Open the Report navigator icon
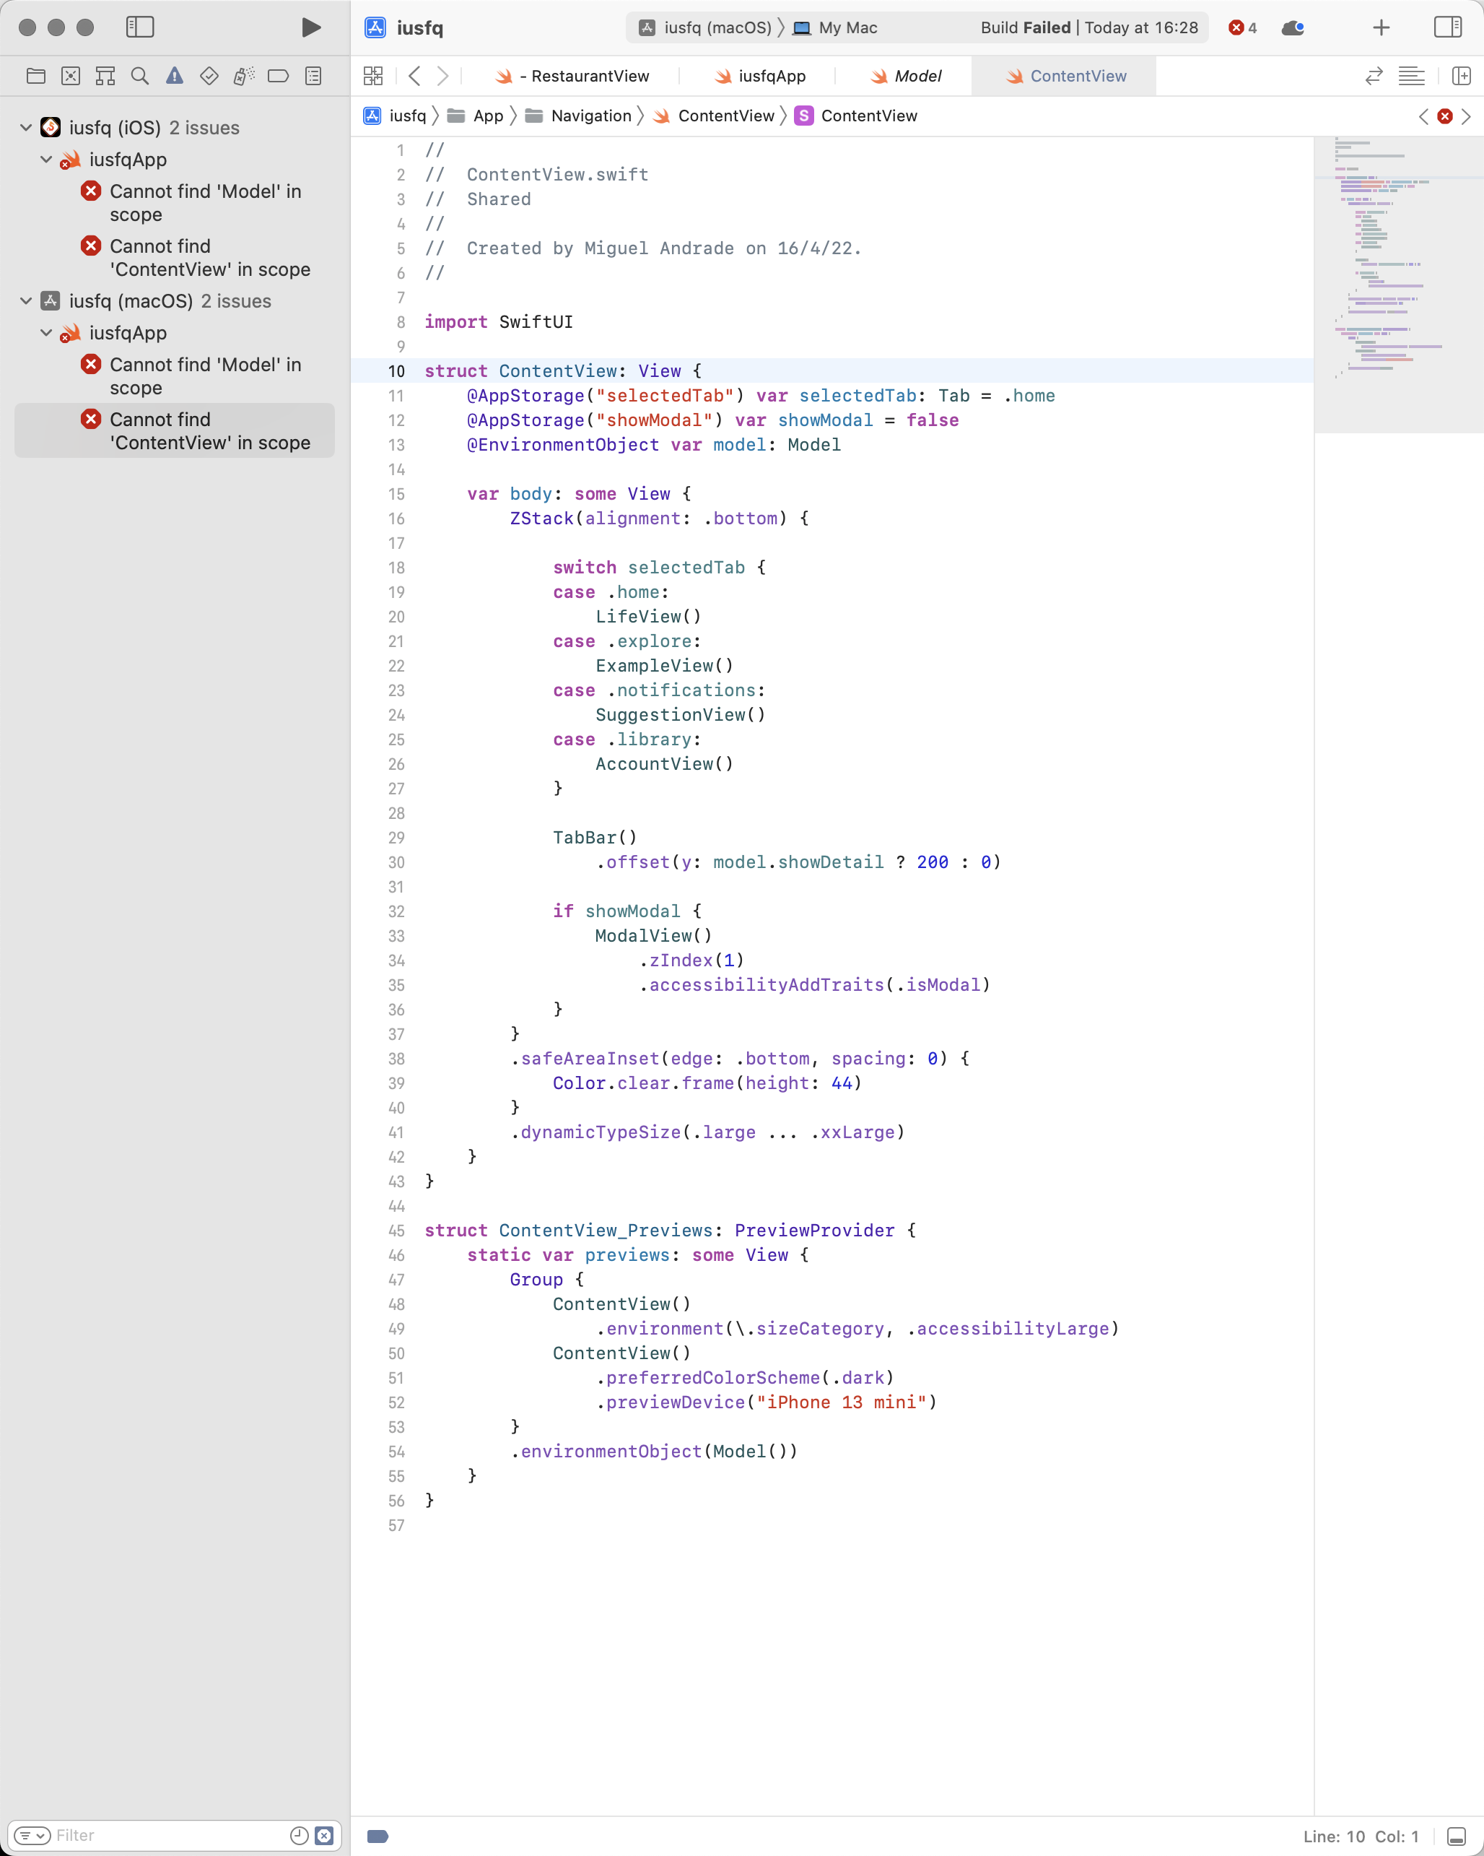The image size is (1484, 1856). point(313,76)
